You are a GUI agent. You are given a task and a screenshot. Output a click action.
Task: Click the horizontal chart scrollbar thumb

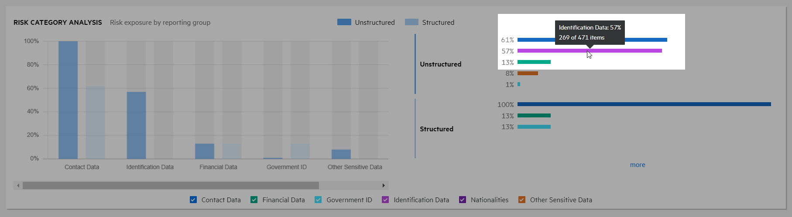pyautogui.click(x=171, y=186)
